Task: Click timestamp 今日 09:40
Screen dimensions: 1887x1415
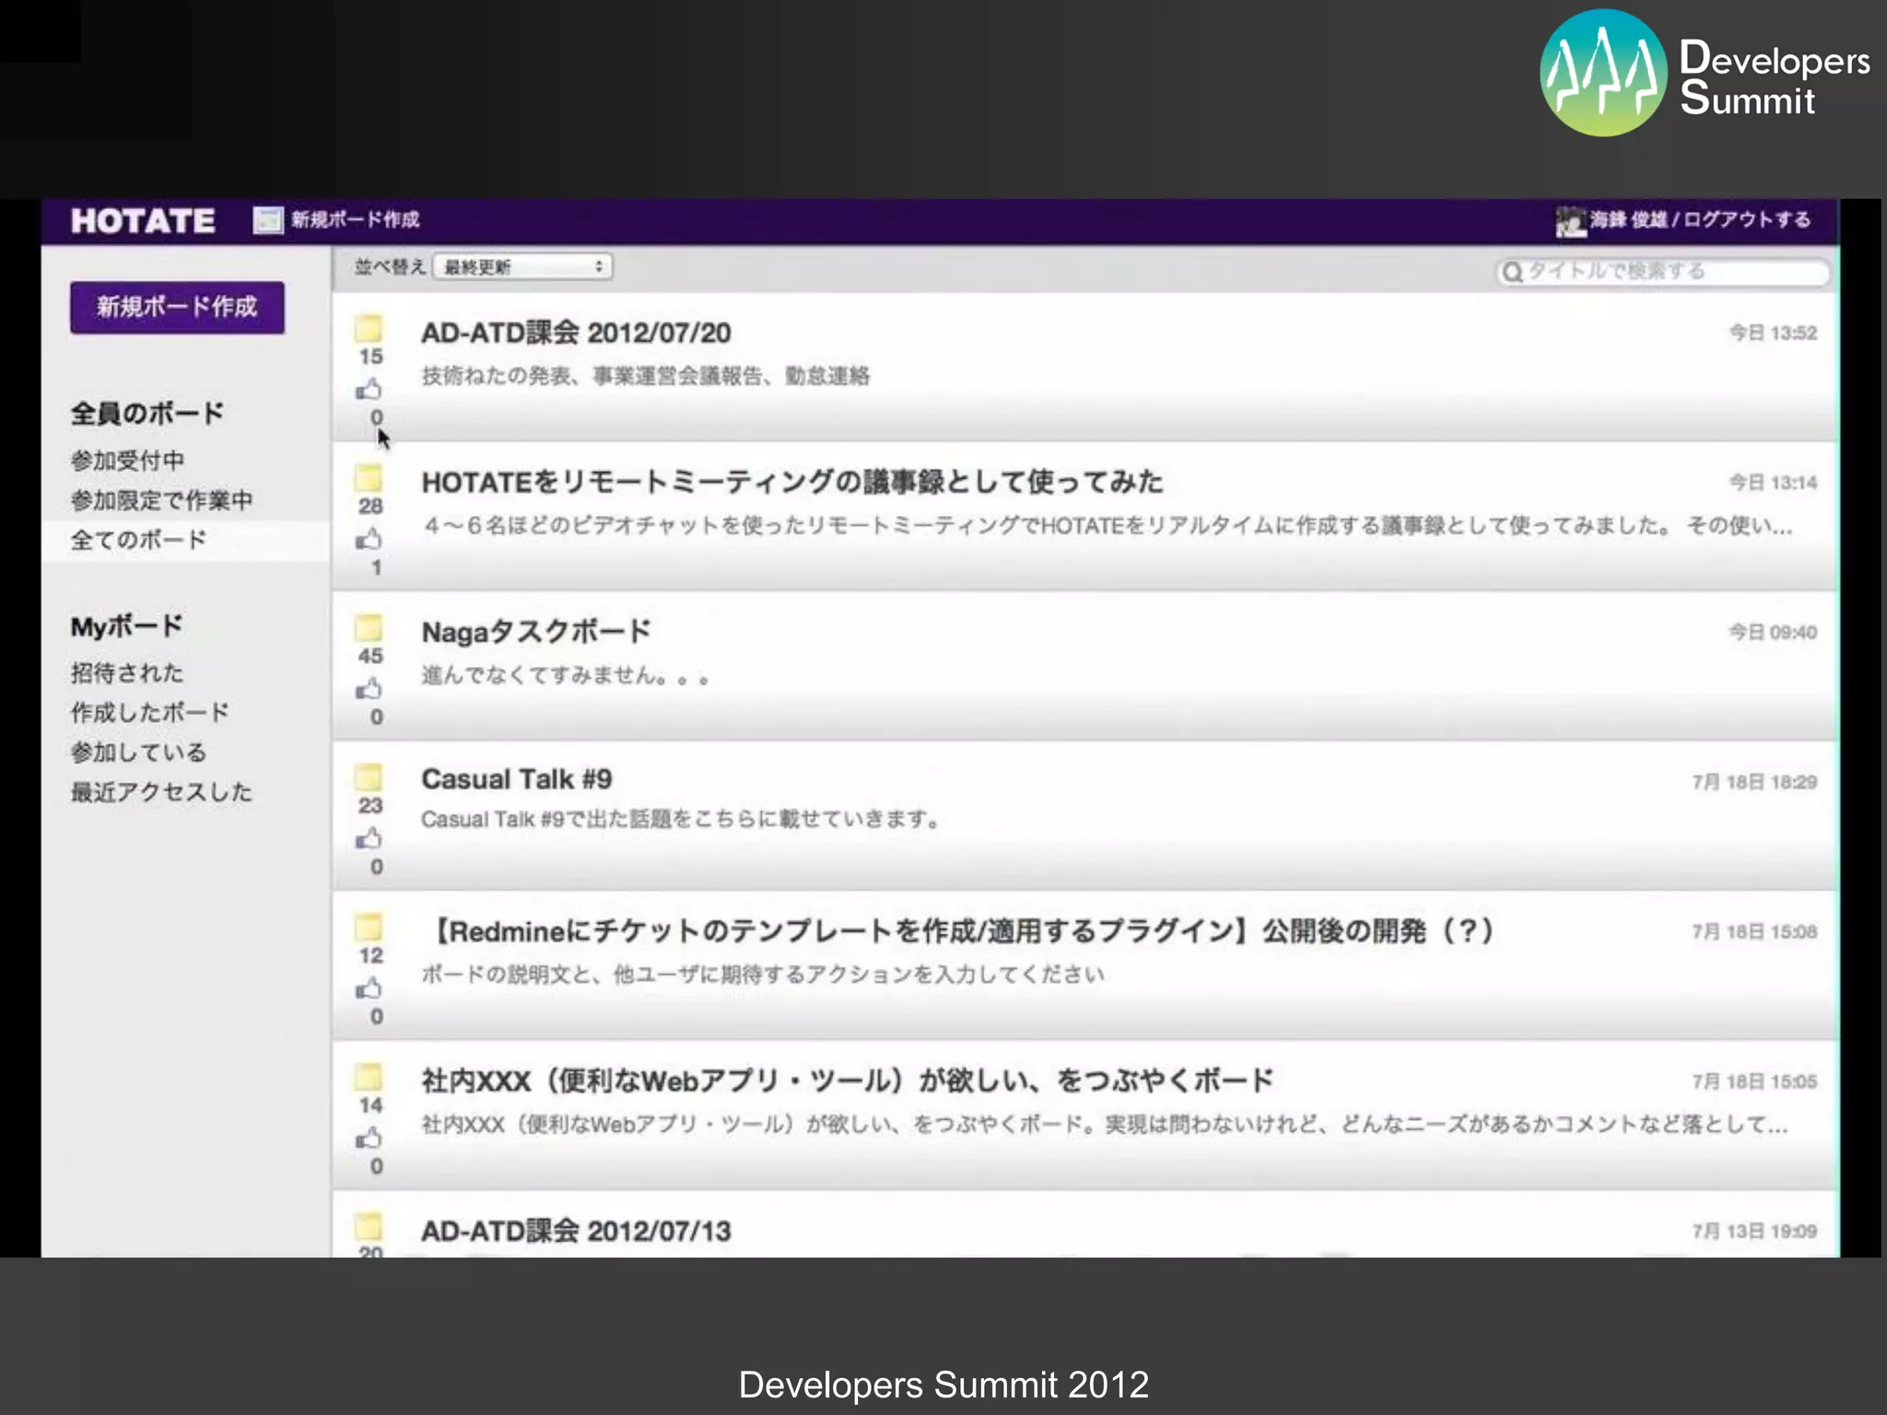Action: pos(1773,632)
